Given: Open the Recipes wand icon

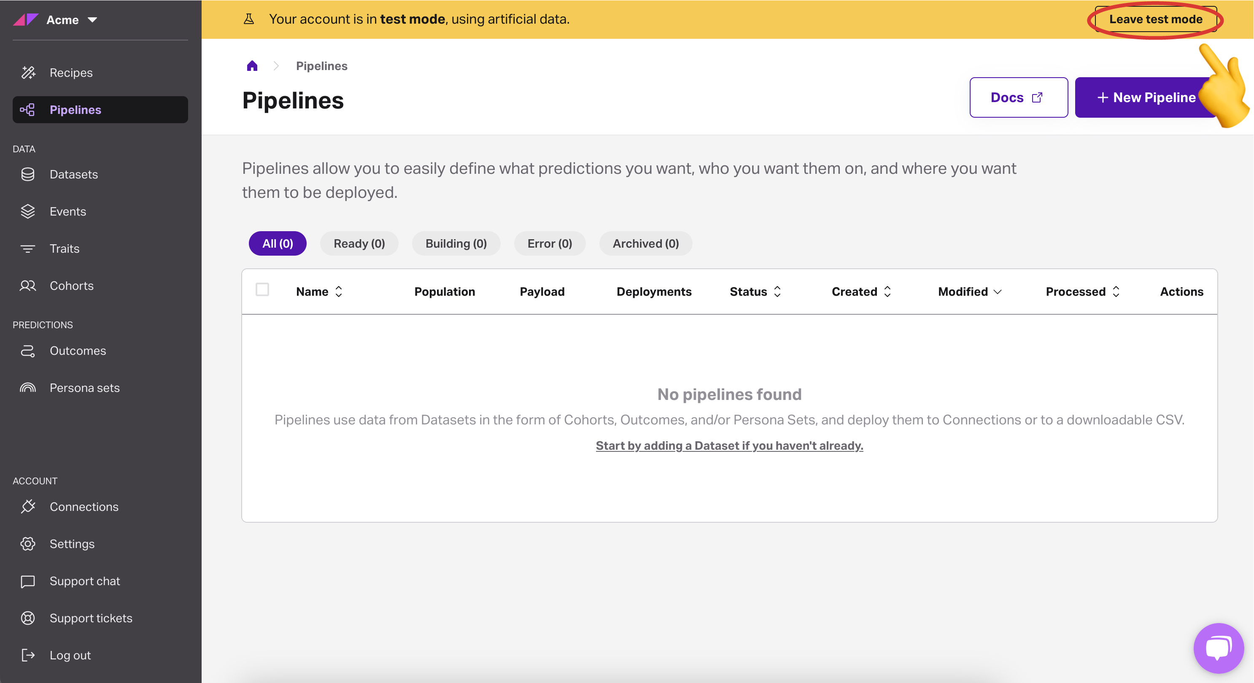Looking at the screenshot, I should (28, 73).
